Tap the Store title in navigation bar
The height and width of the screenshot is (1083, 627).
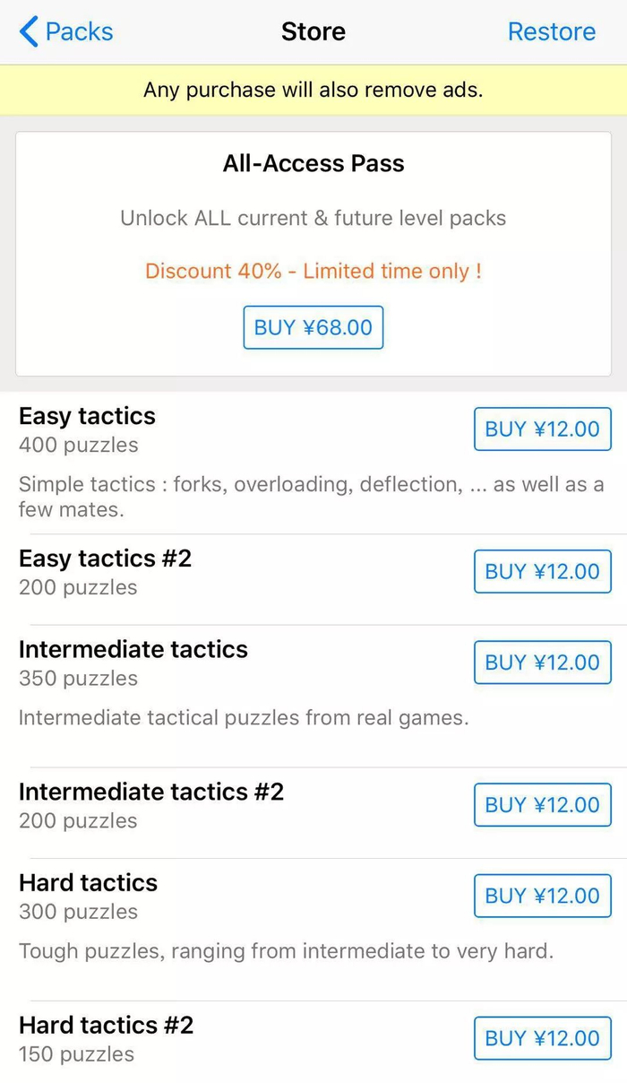point(313,32)
